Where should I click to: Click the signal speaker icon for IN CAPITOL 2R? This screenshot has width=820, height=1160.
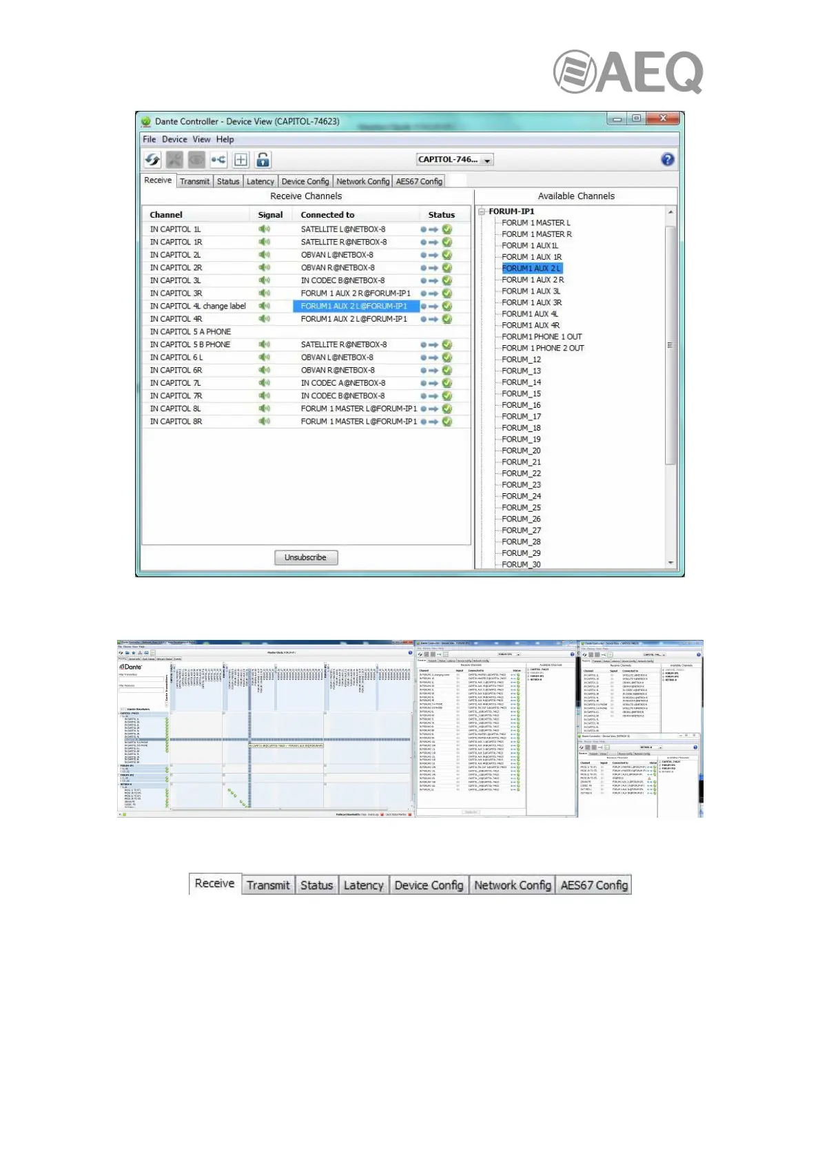coord(264,268)
